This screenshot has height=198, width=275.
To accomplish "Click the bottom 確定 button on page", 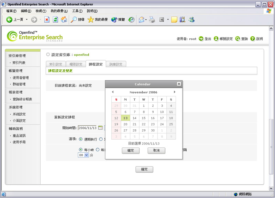I will click(144, 169).
